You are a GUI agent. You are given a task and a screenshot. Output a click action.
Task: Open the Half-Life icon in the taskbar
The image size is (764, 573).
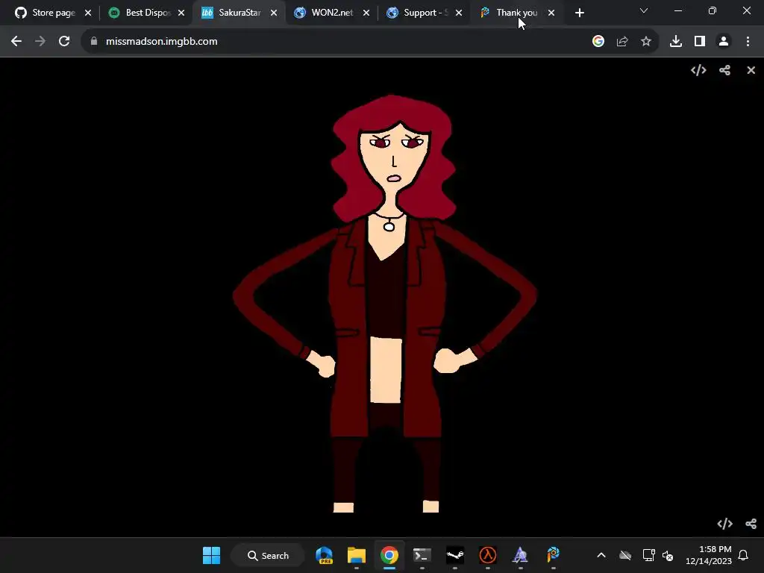click(488, 555)
